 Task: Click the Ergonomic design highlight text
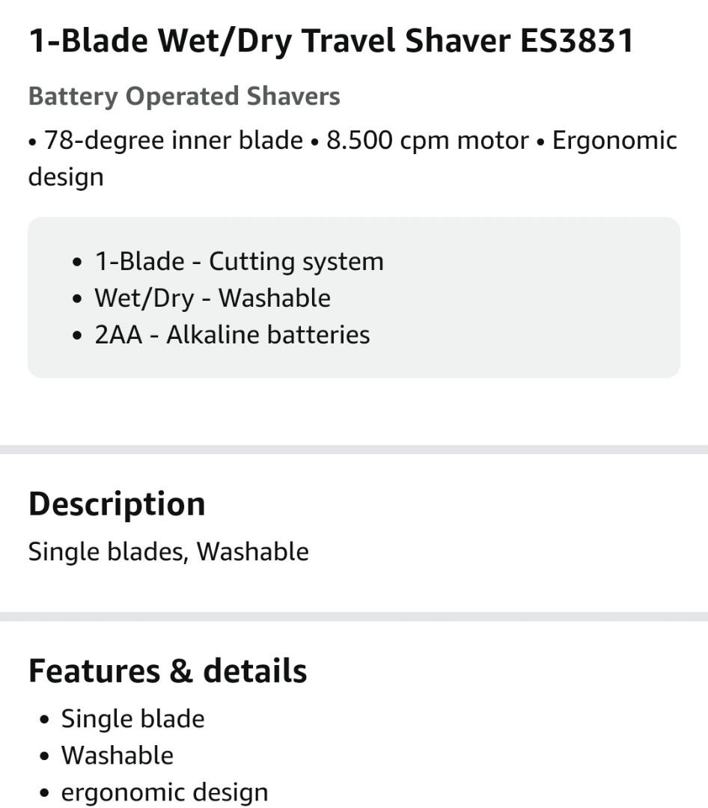point(353,158)
